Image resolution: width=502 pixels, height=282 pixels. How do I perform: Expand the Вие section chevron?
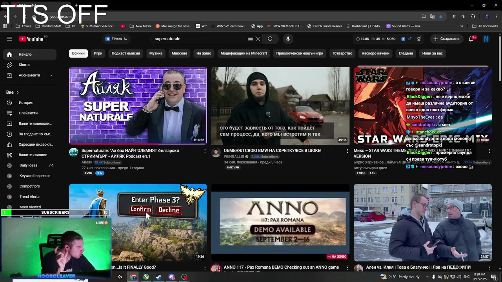(18, 92)
